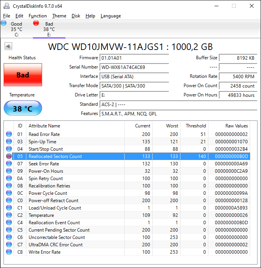
Task: Click the 38 °C temperature button
Action: tap(23, 108)
